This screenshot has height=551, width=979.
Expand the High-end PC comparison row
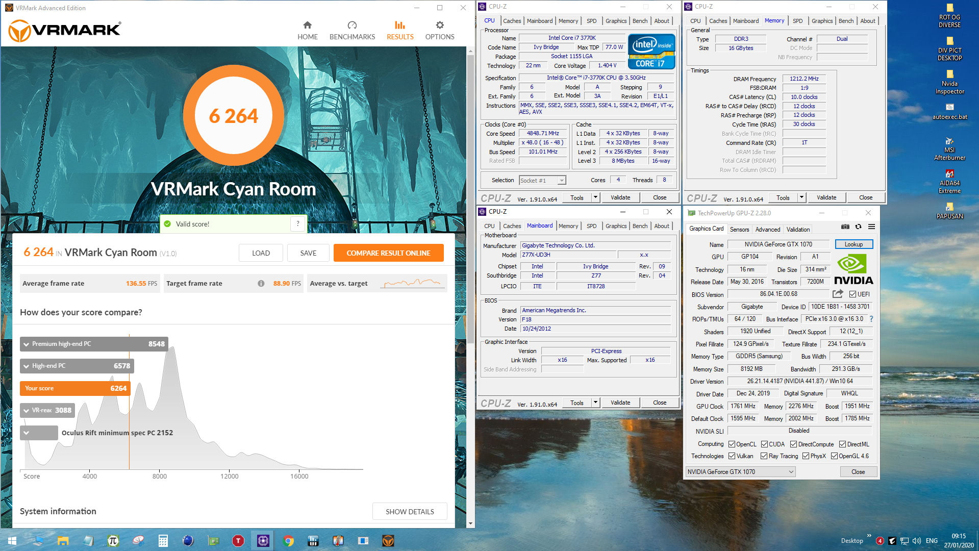pyautogui.click(x=26, y=366)
